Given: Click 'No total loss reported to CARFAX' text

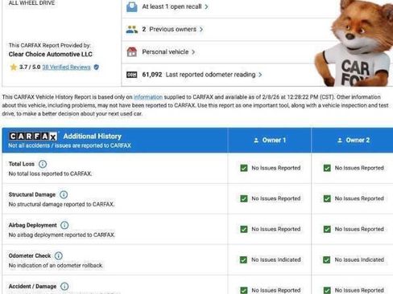Looking at the screenshot, I should (50, 174).
